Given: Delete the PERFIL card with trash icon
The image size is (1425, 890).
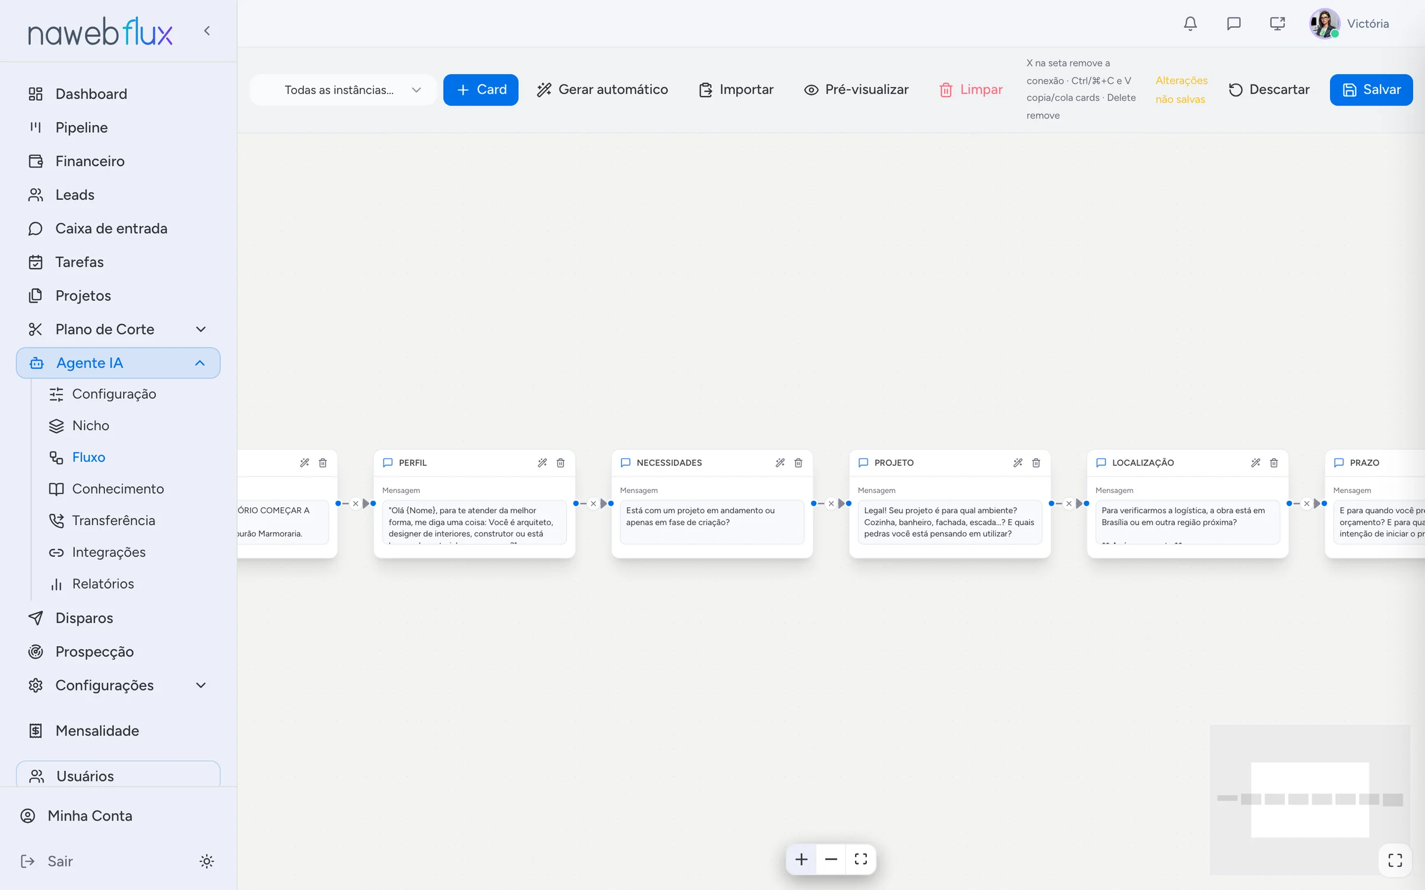Looking at the screenshot, I should coord(560,463).
